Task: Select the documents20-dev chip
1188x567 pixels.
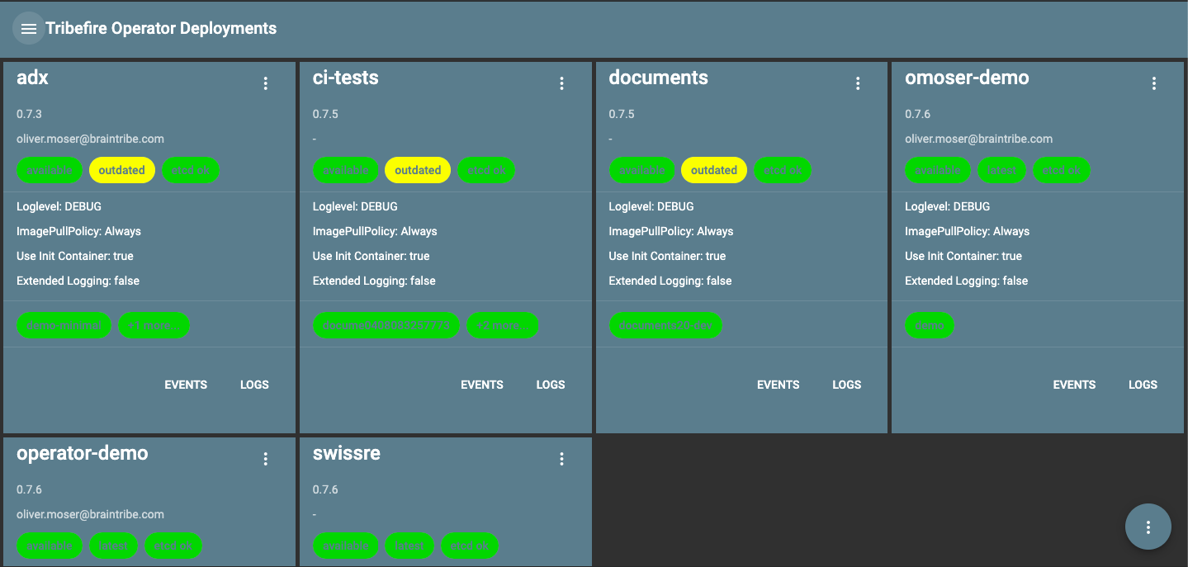Action: pyautogui.click(x=665, y=325)
